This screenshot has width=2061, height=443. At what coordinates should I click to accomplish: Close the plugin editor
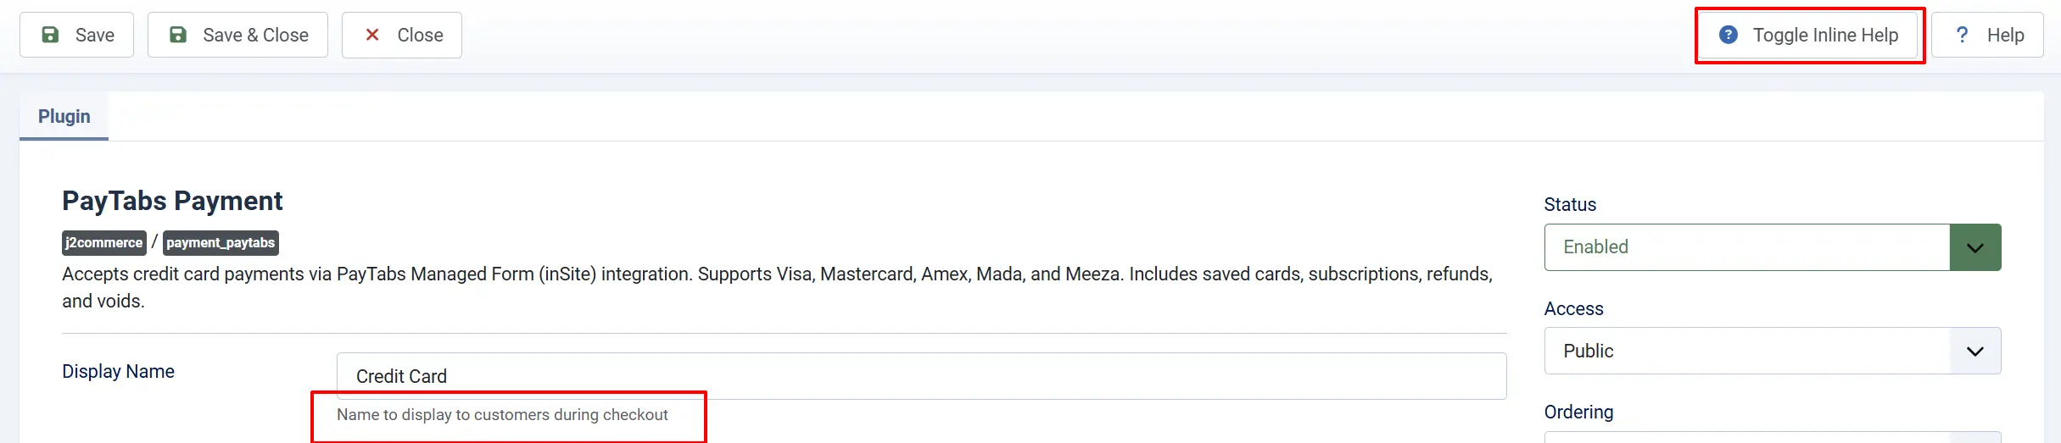pos(402,35)
